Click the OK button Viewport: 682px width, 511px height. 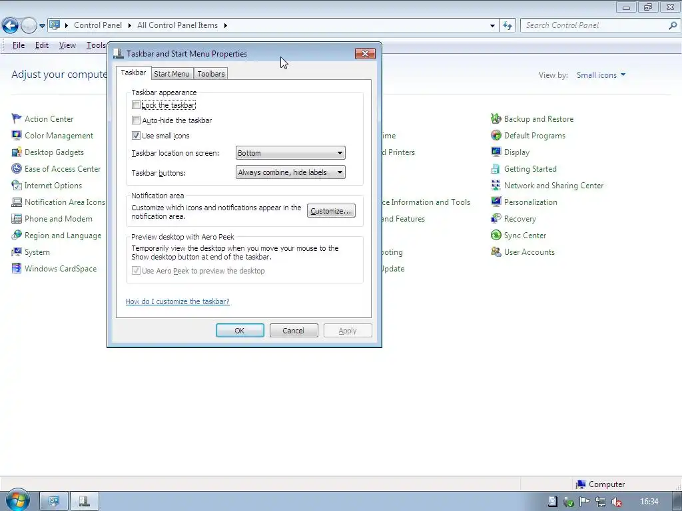(x=240, y=331)
